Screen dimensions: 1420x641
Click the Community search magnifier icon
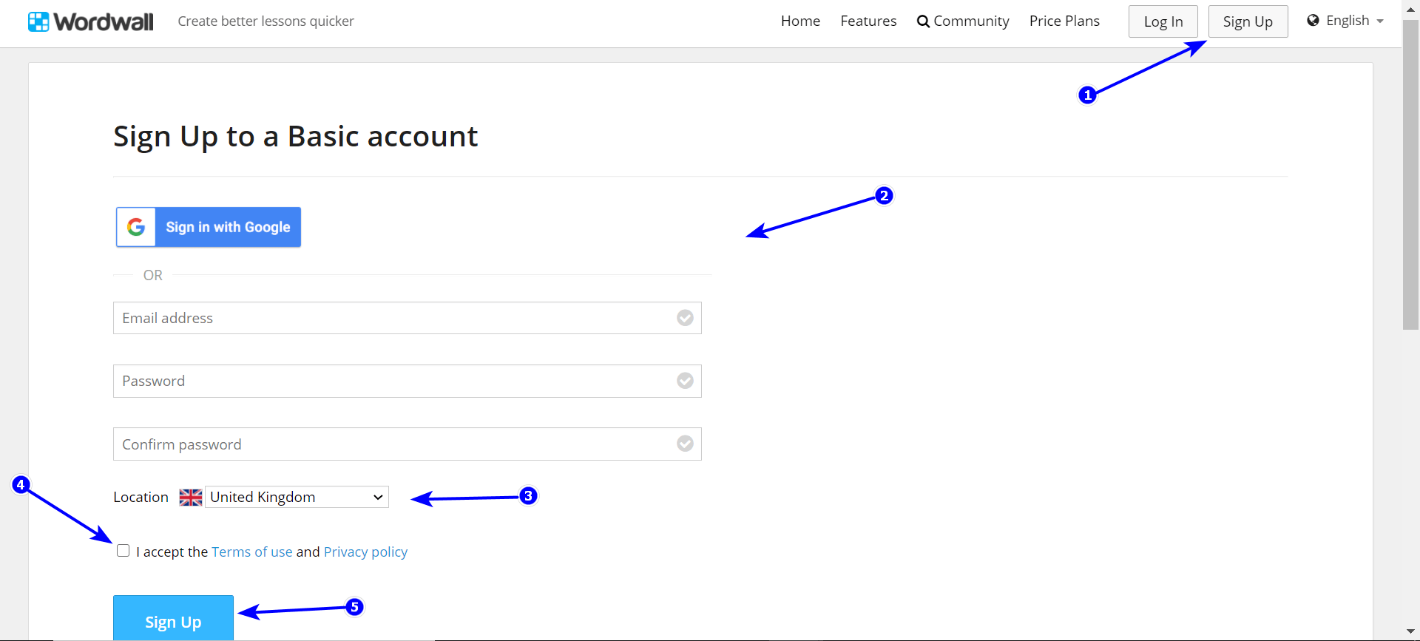point(923,21)
